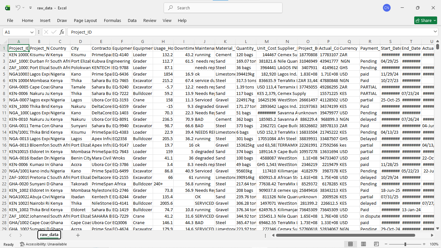Click the Enter checkmark icon in formula bar
441x248 pixels.
point(54,32)
